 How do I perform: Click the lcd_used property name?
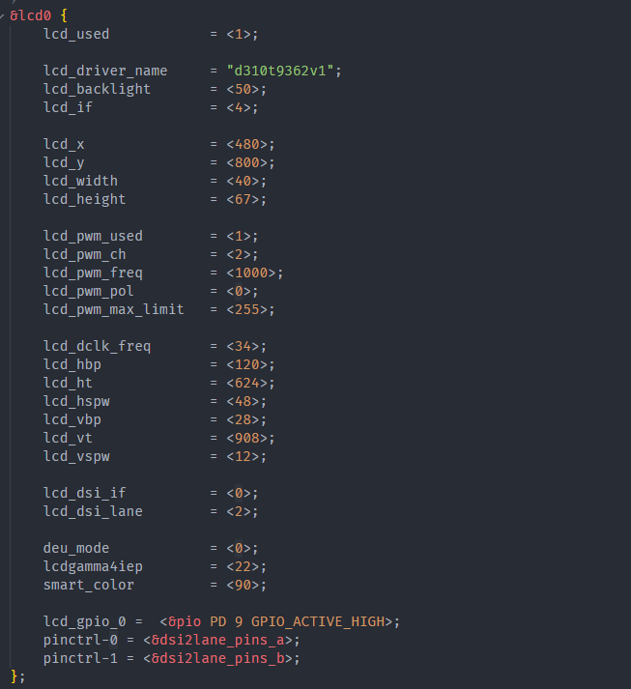[76, 34]
